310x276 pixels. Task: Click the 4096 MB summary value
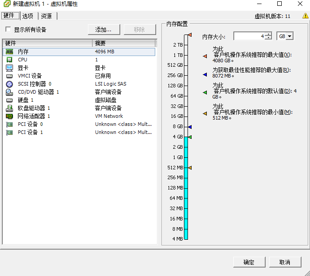pyautogui.click(x=105, y=52)
